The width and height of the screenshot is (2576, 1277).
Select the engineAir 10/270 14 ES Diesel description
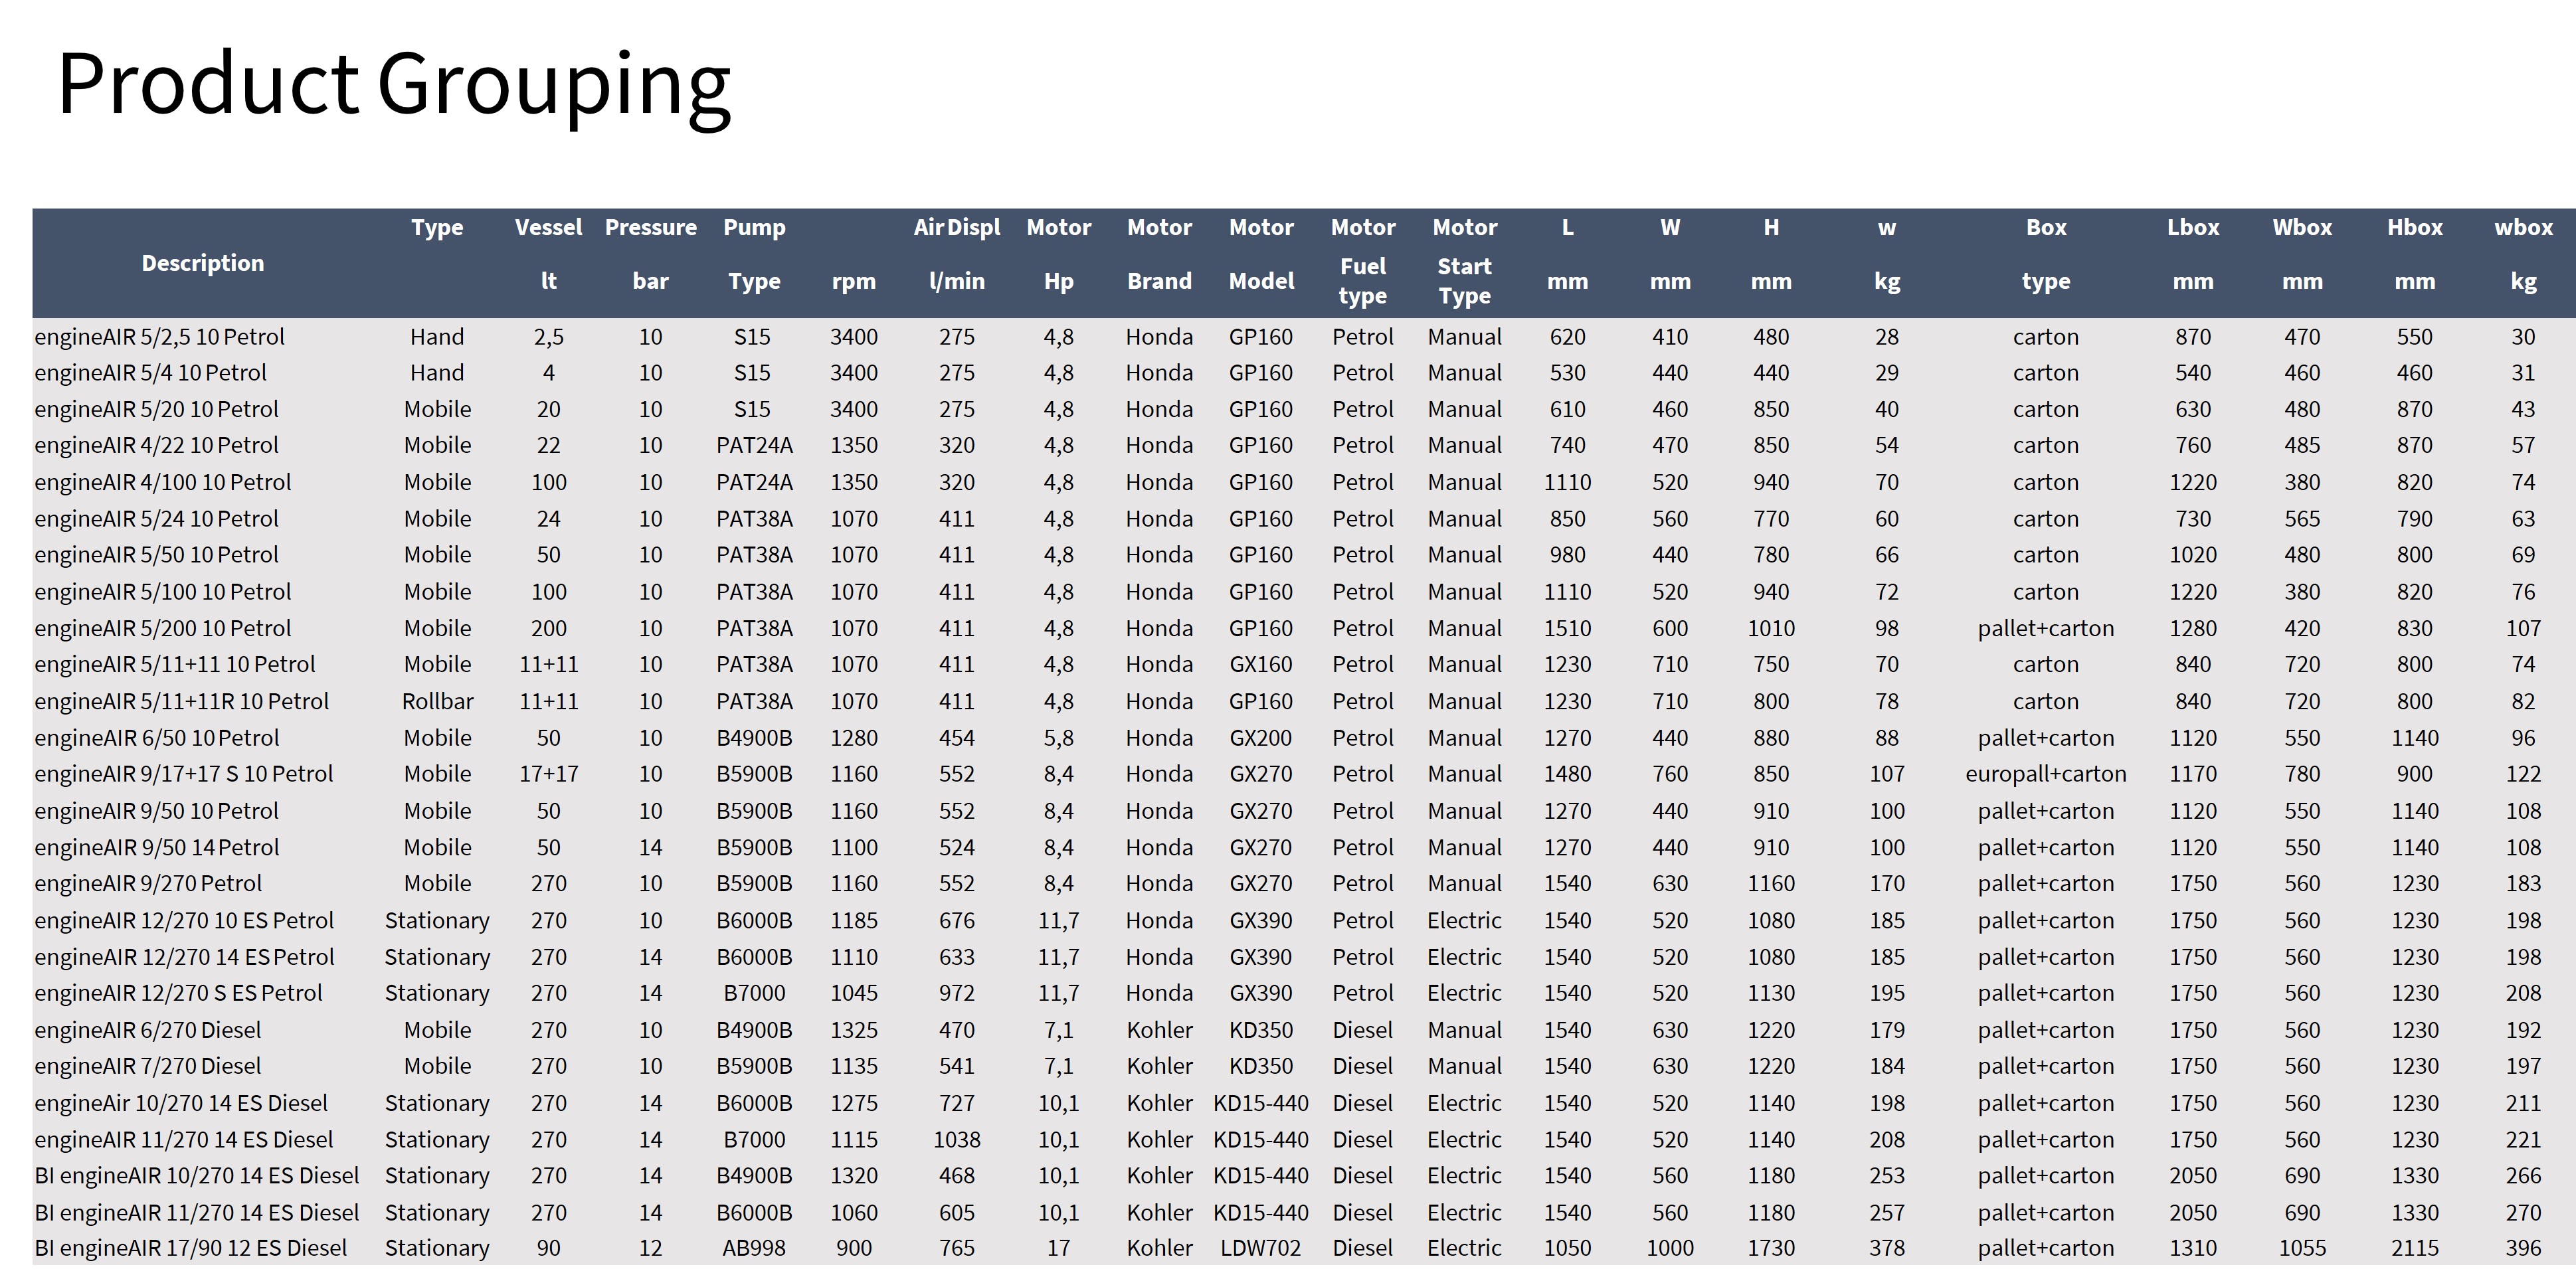tap(181, 1103)
